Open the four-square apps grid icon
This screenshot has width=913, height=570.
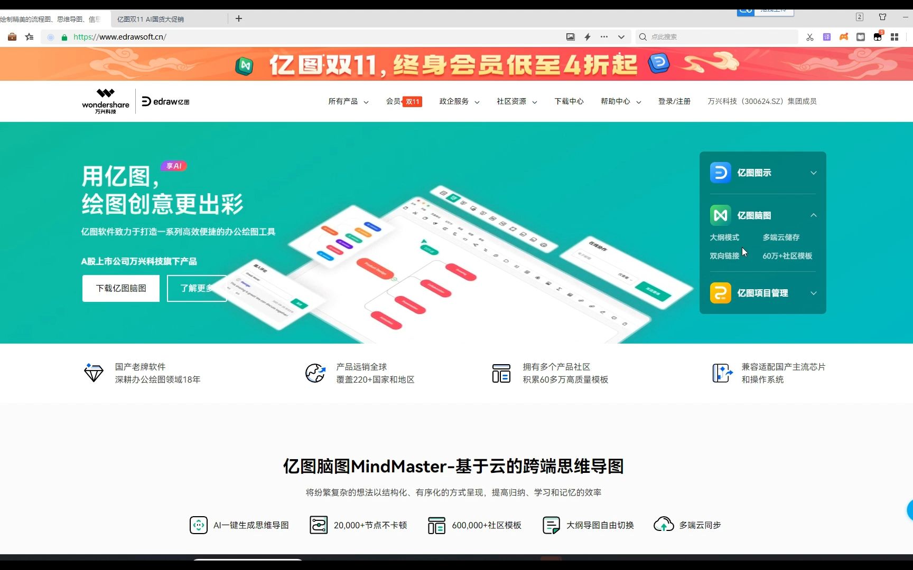coord(895,37)
